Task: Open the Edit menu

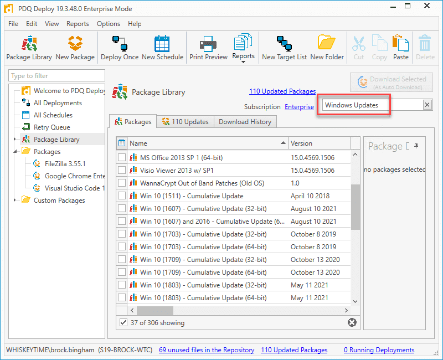Action: click(32, 24)
